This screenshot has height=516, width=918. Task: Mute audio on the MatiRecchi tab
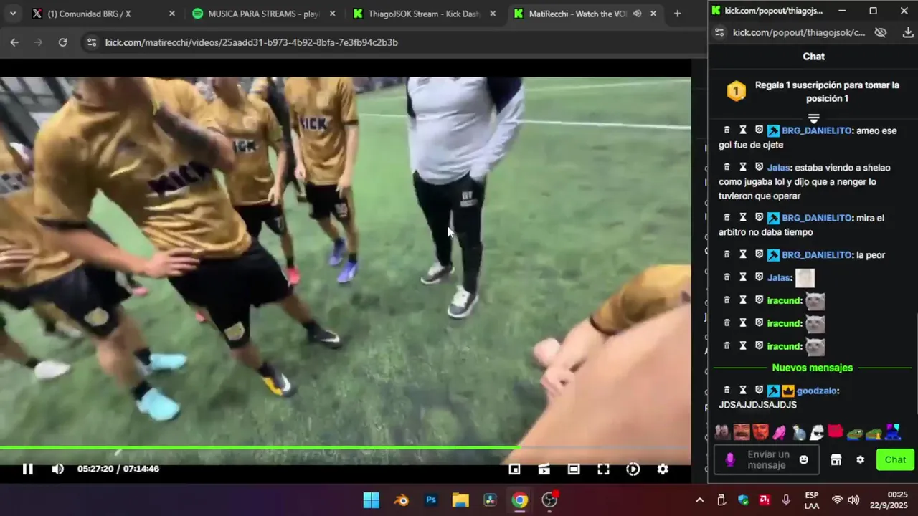(637, 14)
